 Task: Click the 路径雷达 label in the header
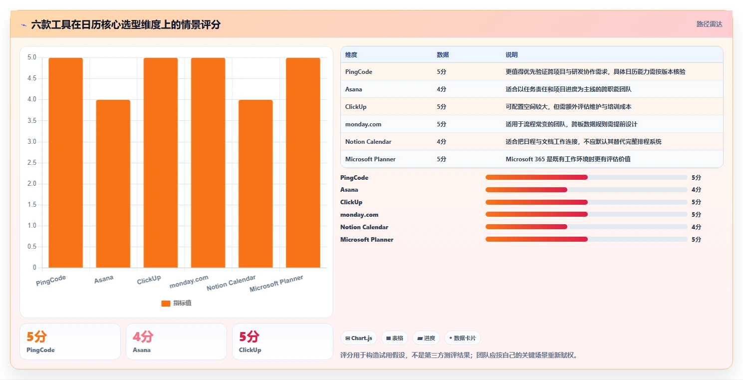(x=709, y=24)
